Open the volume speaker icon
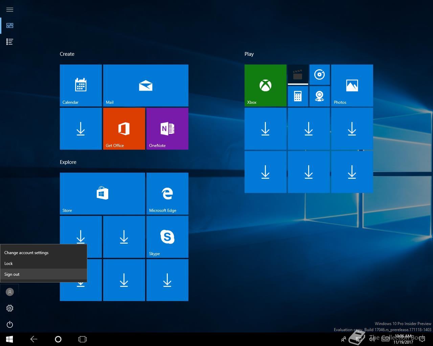433x346 pixels. (x=372, y=339)
